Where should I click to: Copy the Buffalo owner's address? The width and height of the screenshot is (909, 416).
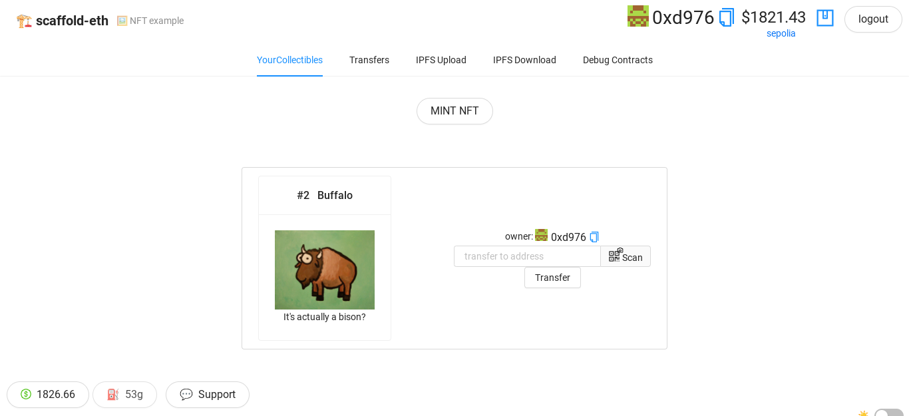click(594, 237)
